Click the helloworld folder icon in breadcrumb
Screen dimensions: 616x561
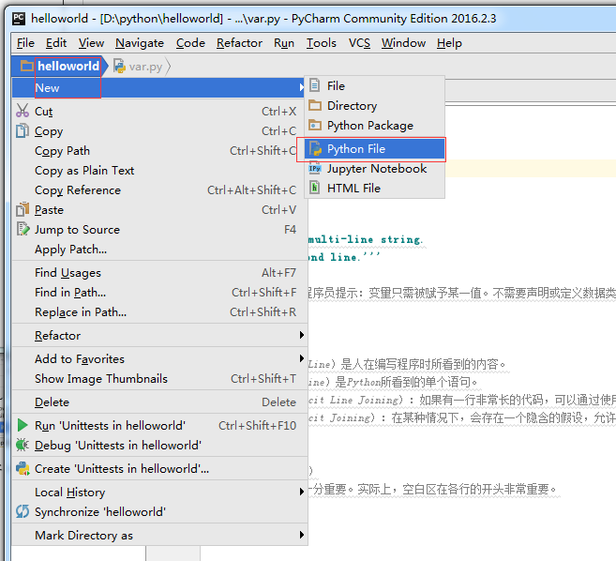tap(26, 66)
